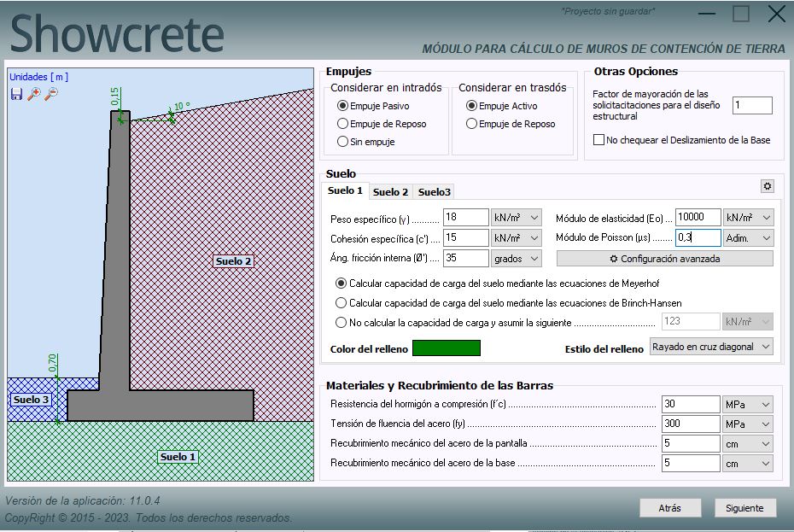
Task: Switch to the Suelo 2 tab
Action: tap(390, 192)
